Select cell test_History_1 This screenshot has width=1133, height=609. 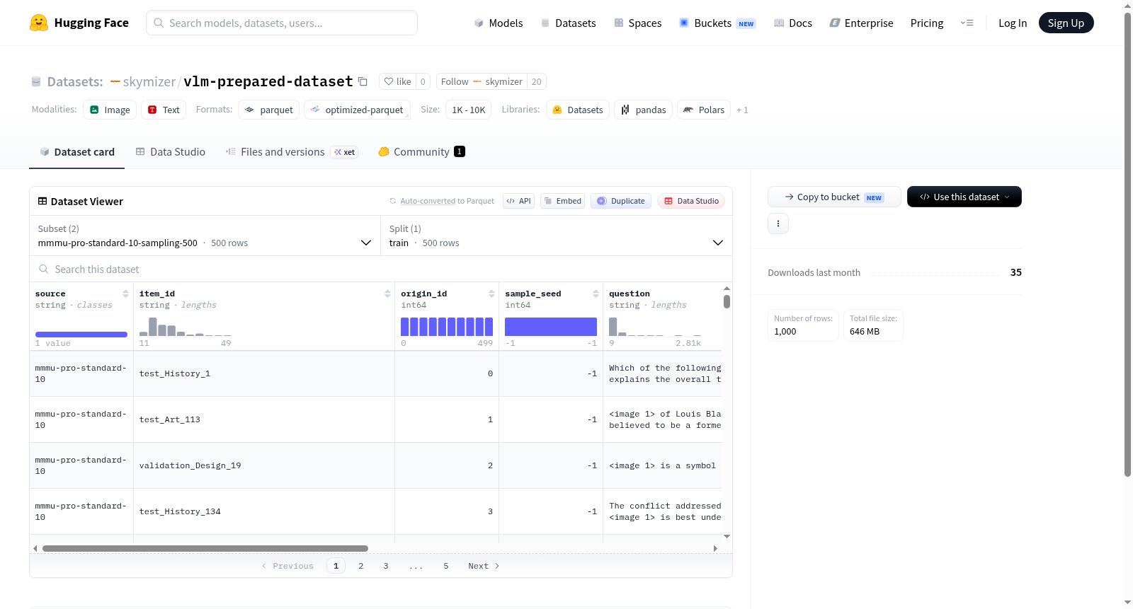(264, 373)
